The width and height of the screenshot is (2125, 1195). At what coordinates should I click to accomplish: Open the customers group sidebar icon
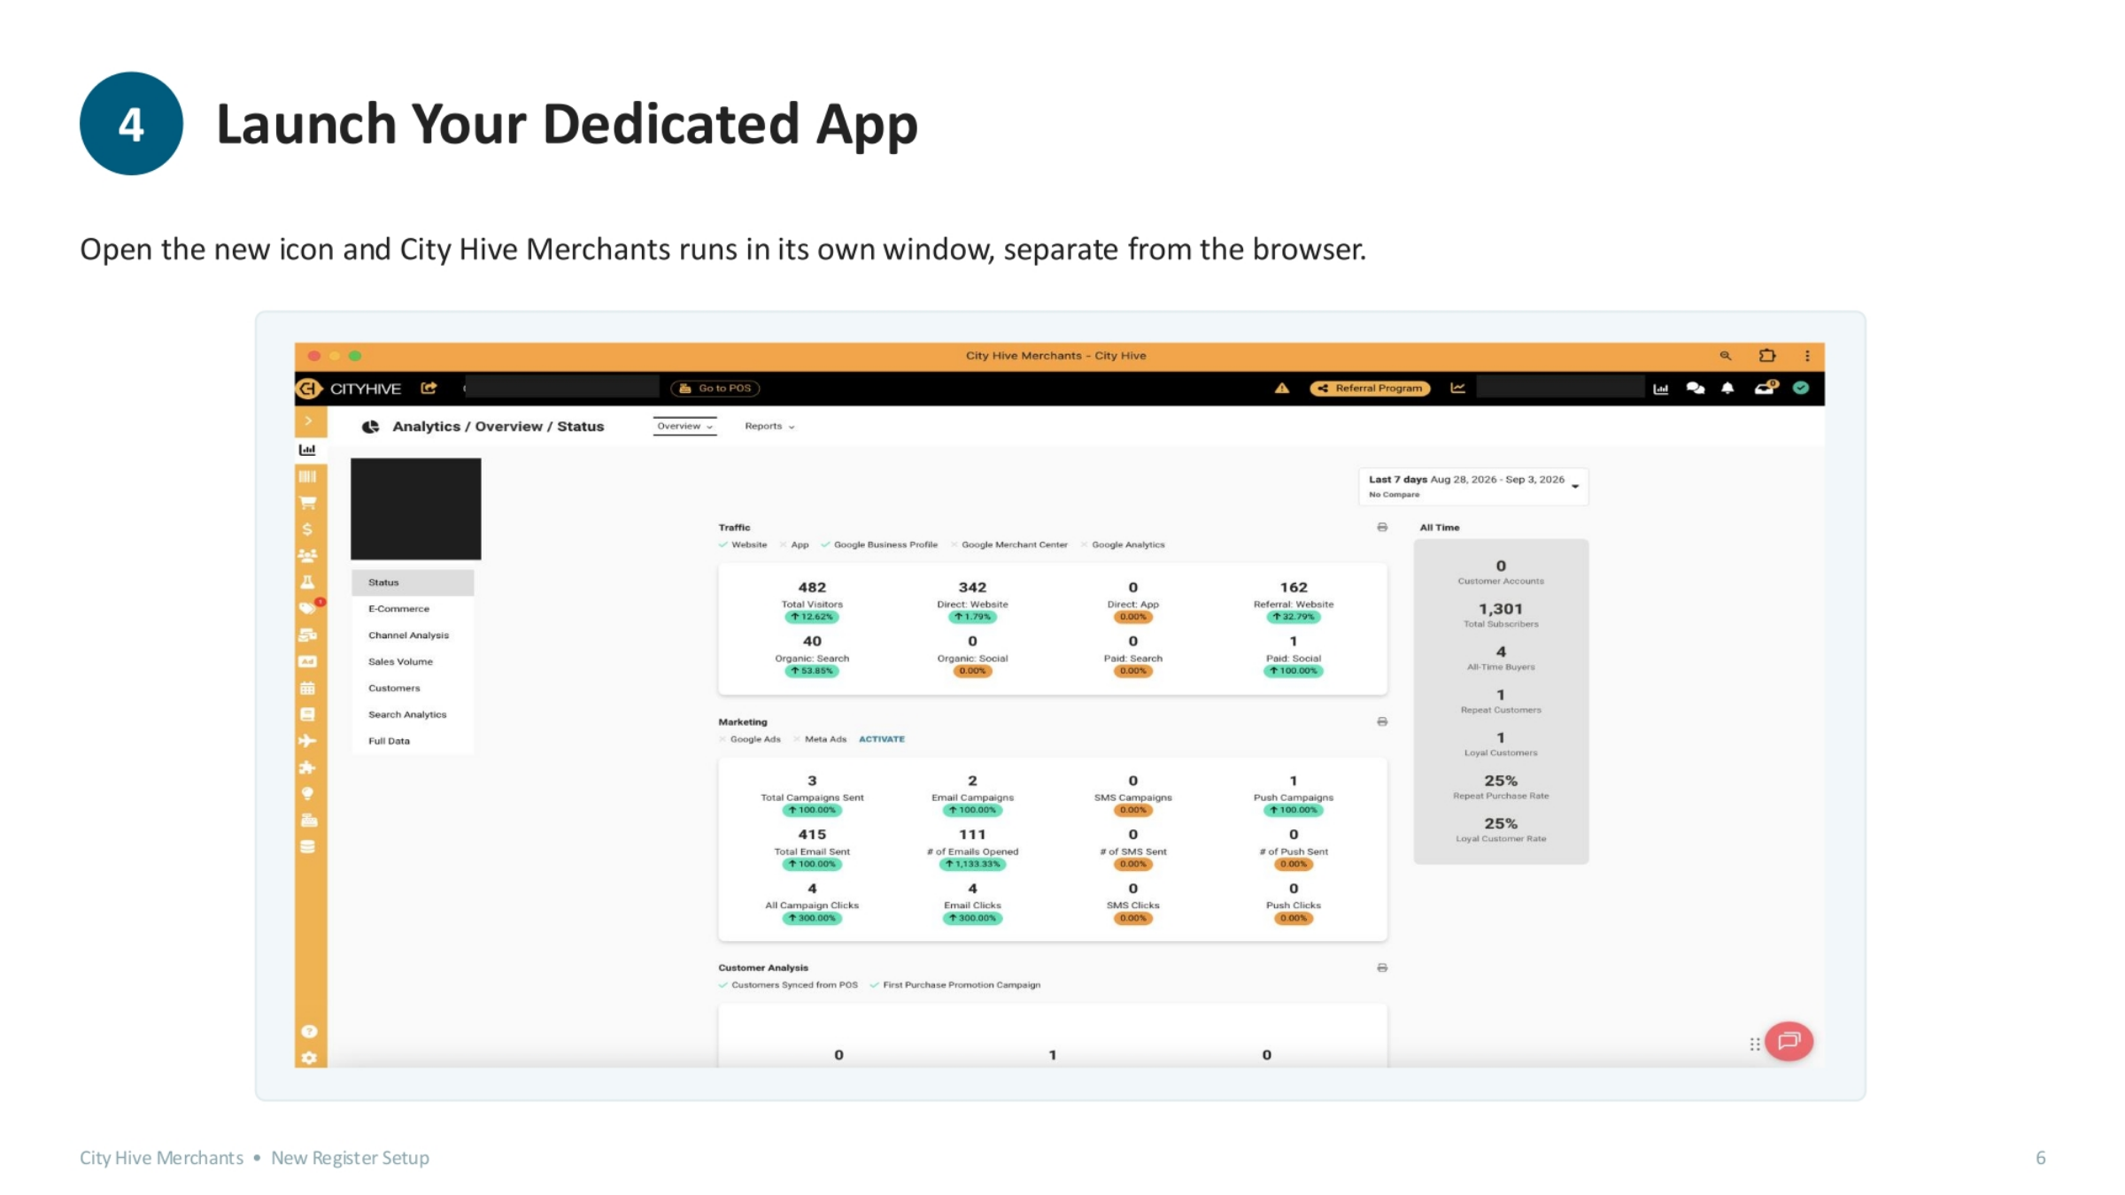(307, 556)
